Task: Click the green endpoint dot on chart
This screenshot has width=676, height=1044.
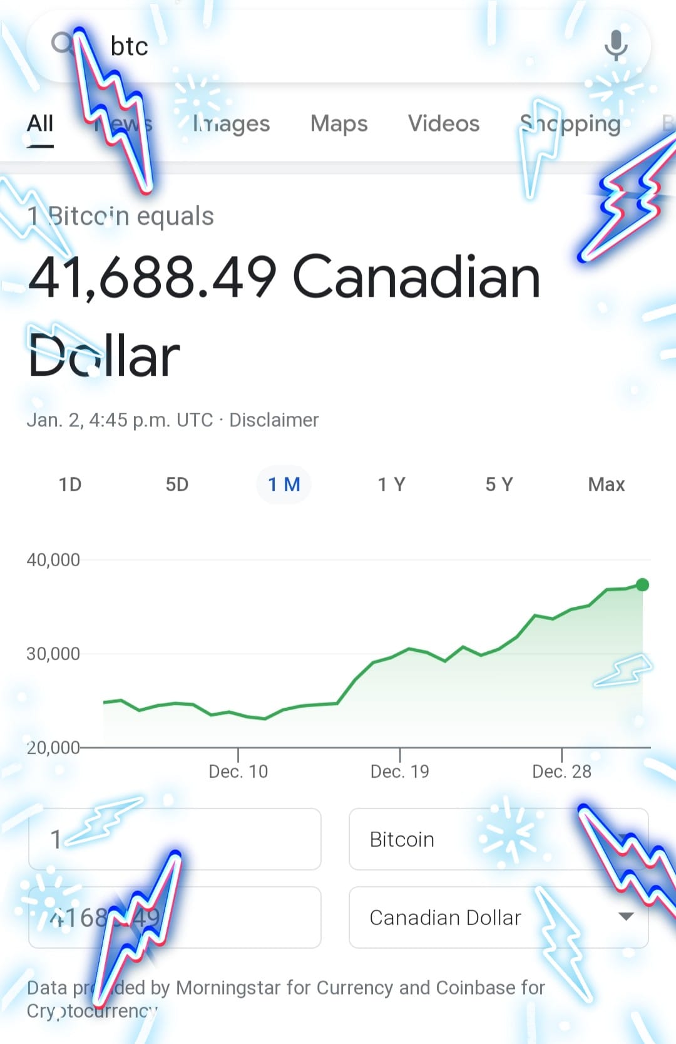Action: point(642,585)
